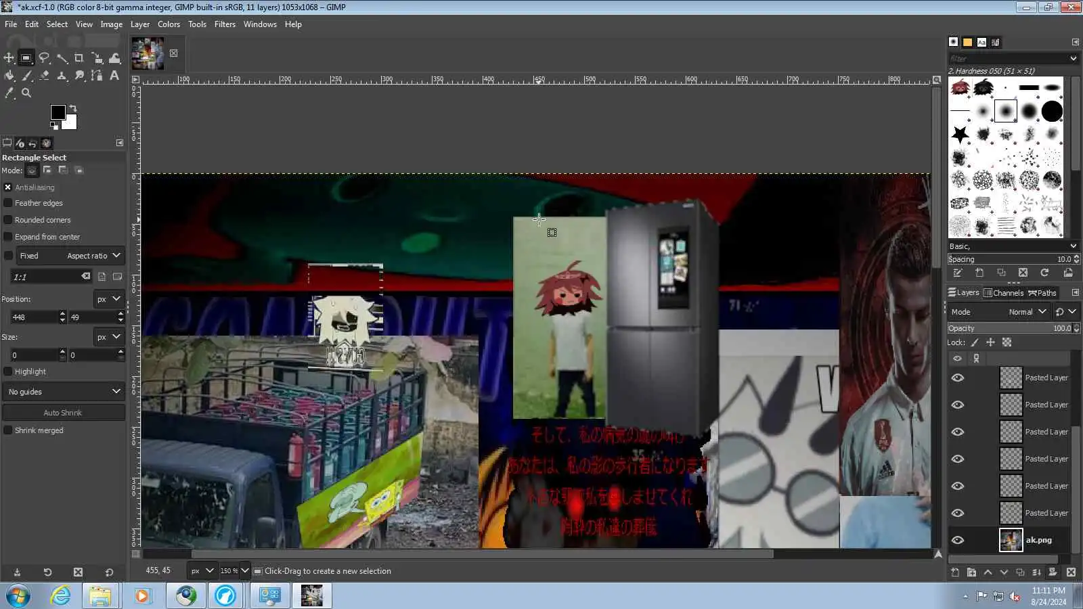1083x609 pixels.
Task: Reset colors to default black and white
Action: coord(54,125)
